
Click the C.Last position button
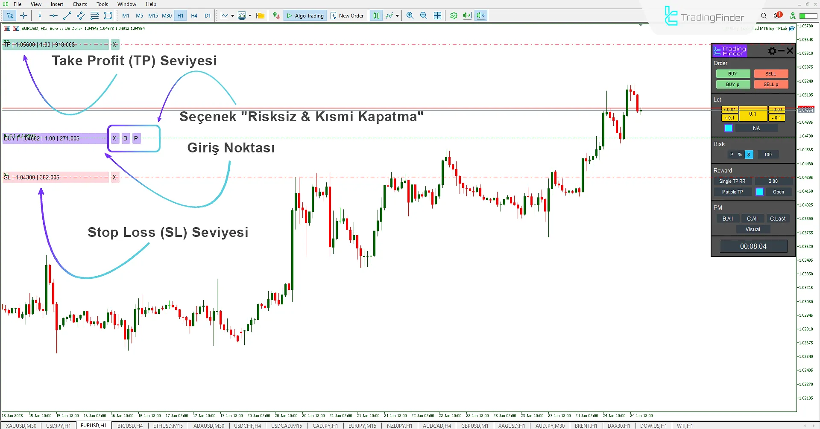coord(778,218)
